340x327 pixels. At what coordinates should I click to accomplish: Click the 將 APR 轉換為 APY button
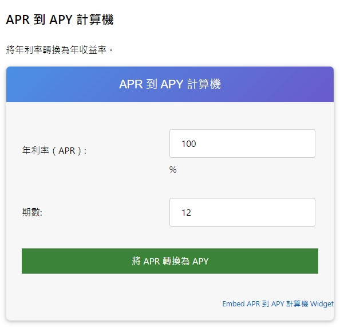(x=170, y=261)
